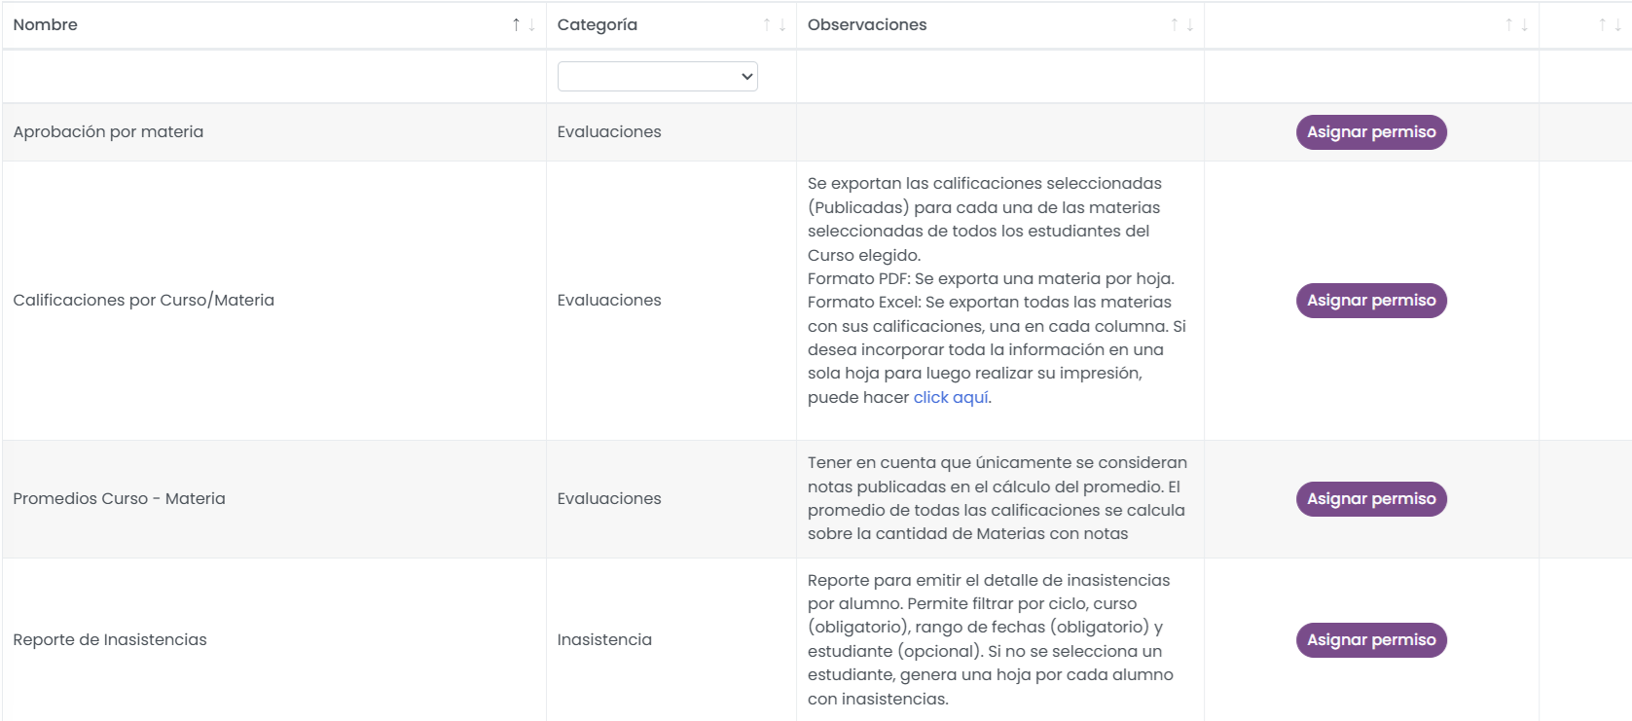The width and height of the screenshot is (1632, 721).
Task: Assign permission for Aprobación por materia
Action: pyautogui.click(x=1371, y=132)
